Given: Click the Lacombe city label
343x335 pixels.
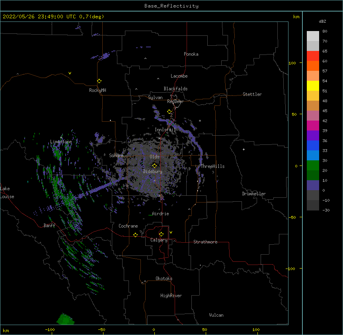Looking at the screenshot, I should click(x=179, y=76).
